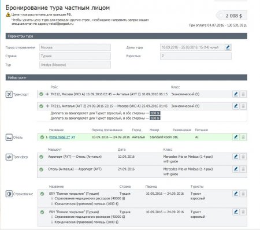Edit the airport to hotel transfer on 10.09.2016
Image resolution: width=260 pixels, height=230 pixels.
[236, 157]
